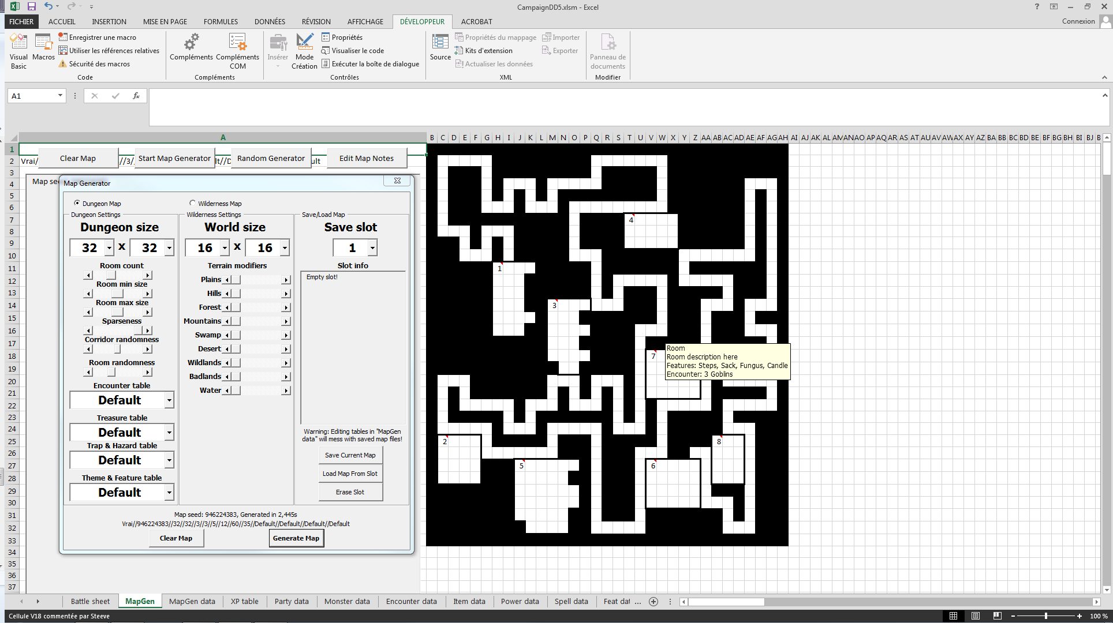Click the Sparseness scrollbar

118,331
